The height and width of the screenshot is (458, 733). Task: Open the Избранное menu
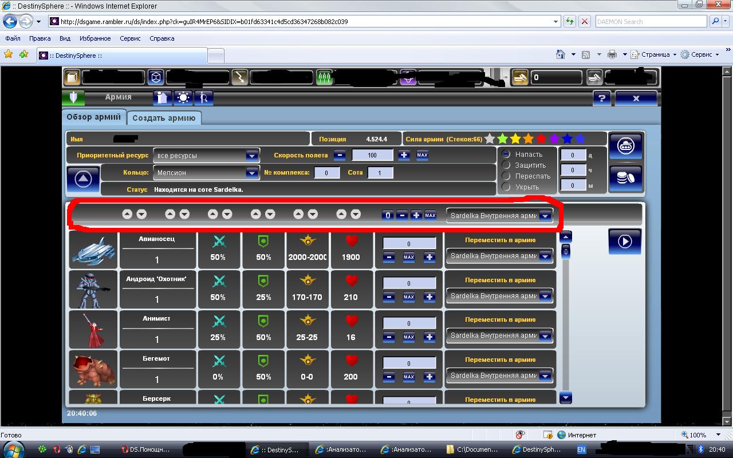95,38
